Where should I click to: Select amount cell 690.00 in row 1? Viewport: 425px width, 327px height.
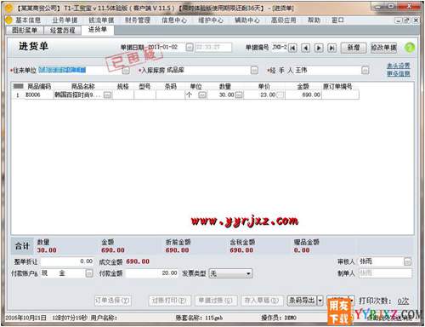(303, 95)
